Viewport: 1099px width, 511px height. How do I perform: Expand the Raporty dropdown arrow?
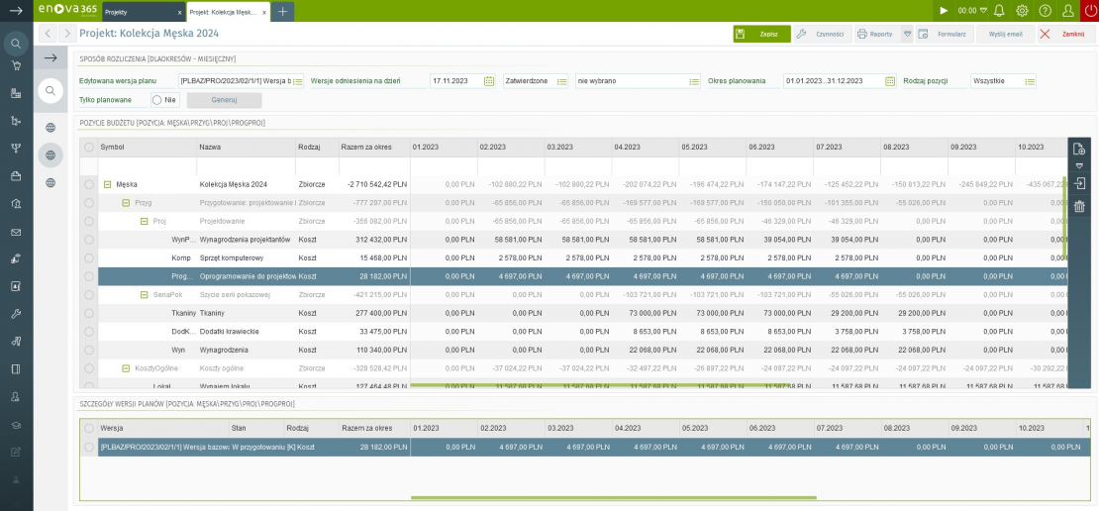point(907,34)
